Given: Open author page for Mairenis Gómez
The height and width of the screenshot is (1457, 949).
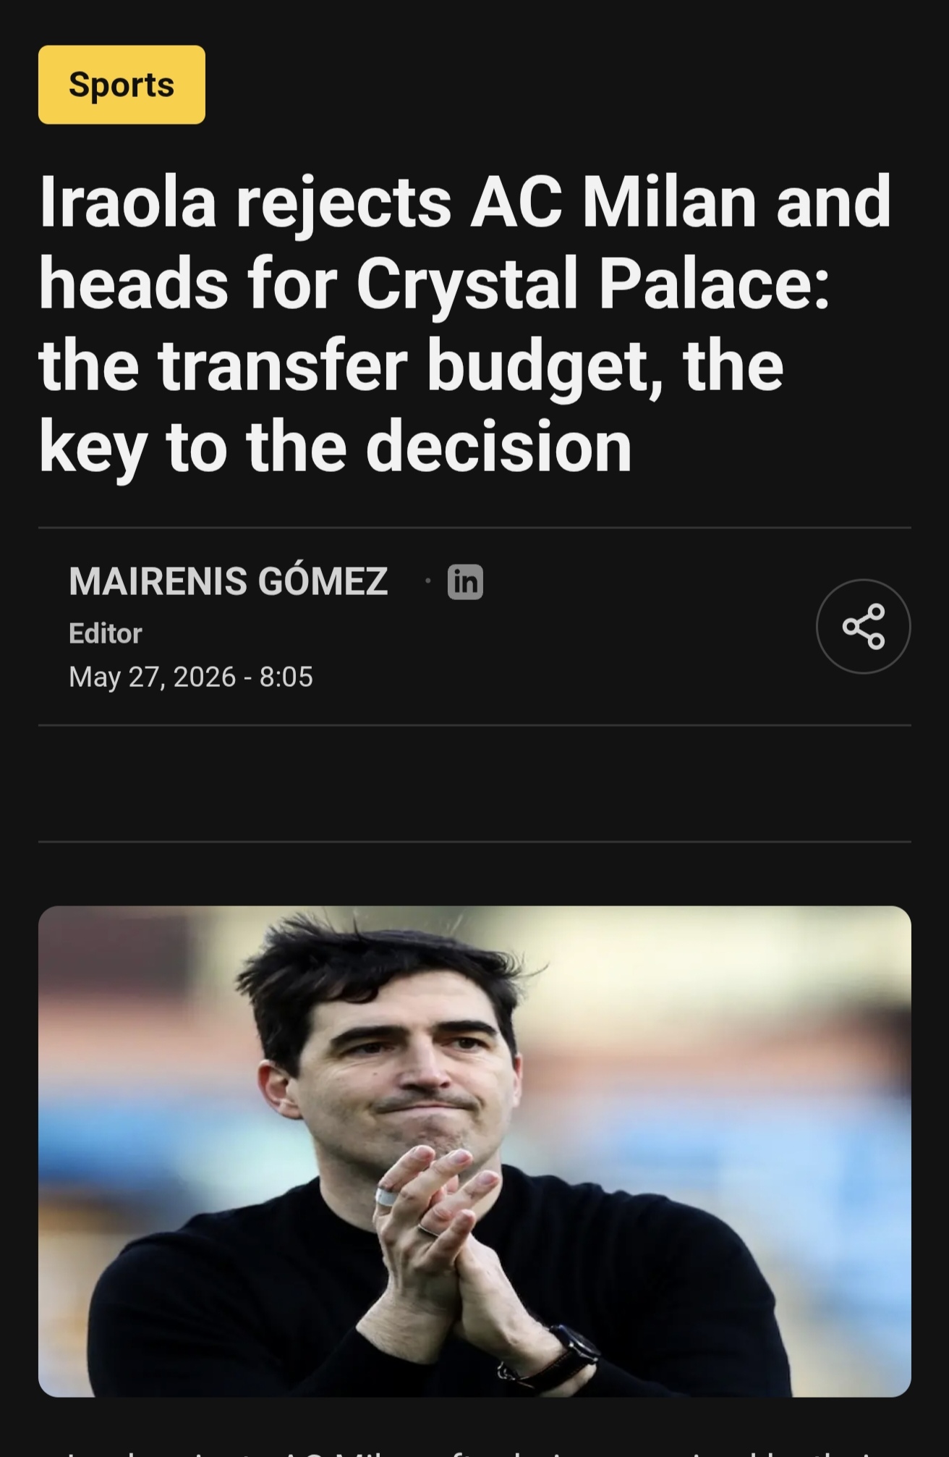Looking at the screenshot, I should tap(229, 580).
